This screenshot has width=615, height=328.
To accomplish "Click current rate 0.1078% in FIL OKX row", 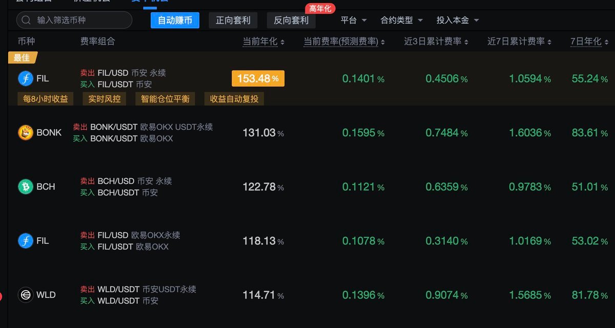I will point(363,241).
